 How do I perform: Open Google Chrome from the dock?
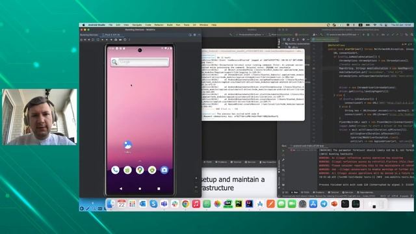click(185, 203)
